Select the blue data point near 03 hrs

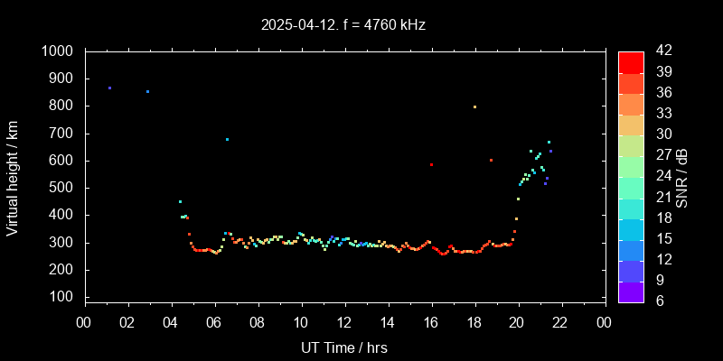147,91
